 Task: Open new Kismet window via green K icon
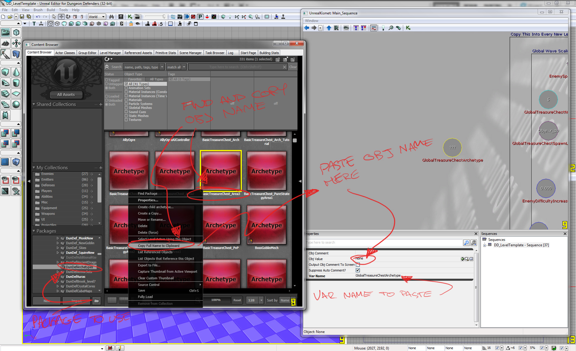(408, 28)
